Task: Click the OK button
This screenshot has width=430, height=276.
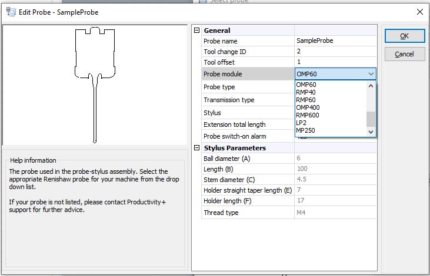Action: tap(405, 36)
